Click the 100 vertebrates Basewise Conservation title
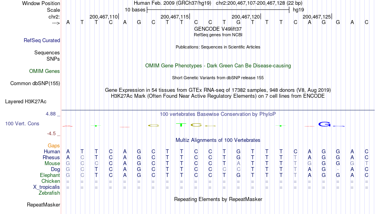 (218, 114)
